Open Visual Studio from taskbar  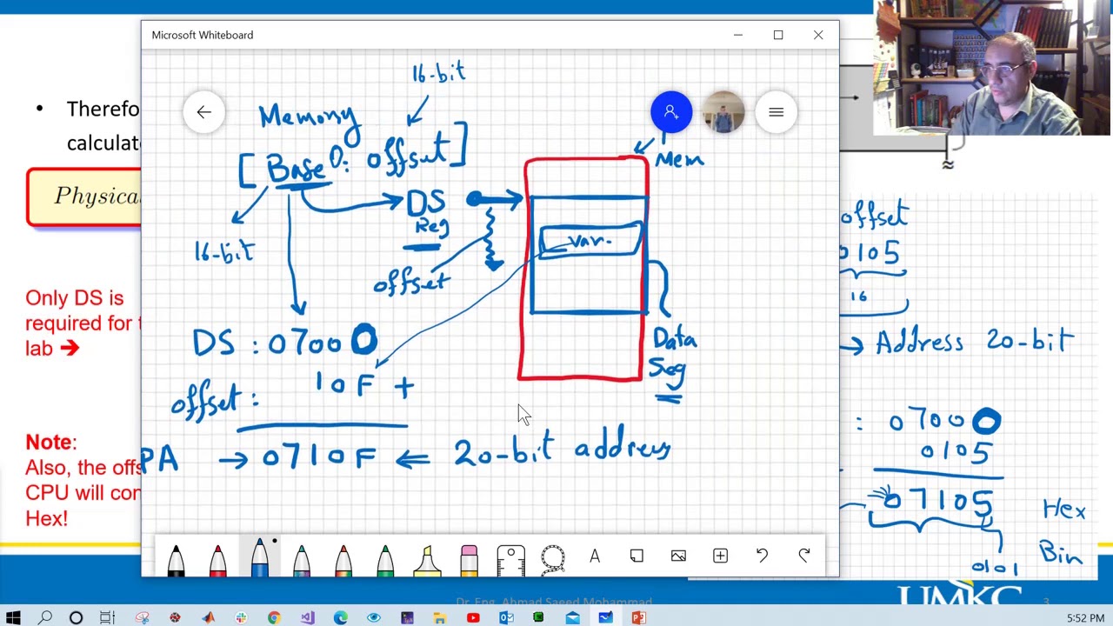coord(307,618)
